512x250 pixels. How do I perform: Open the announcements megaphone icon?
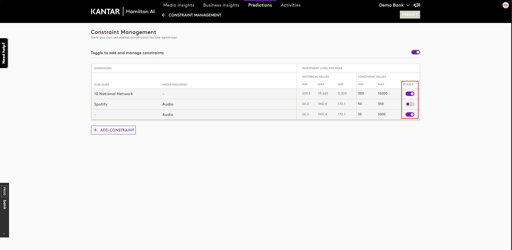coord(417,5)
